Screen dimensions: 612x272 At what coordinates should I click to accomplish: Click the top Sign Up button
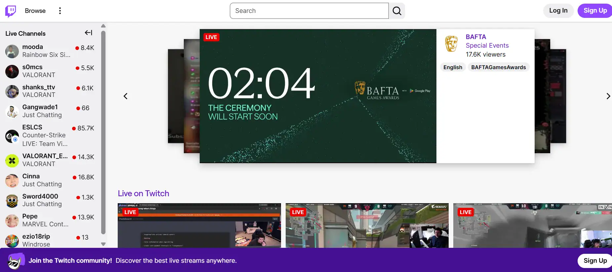[x=595, y=11]
